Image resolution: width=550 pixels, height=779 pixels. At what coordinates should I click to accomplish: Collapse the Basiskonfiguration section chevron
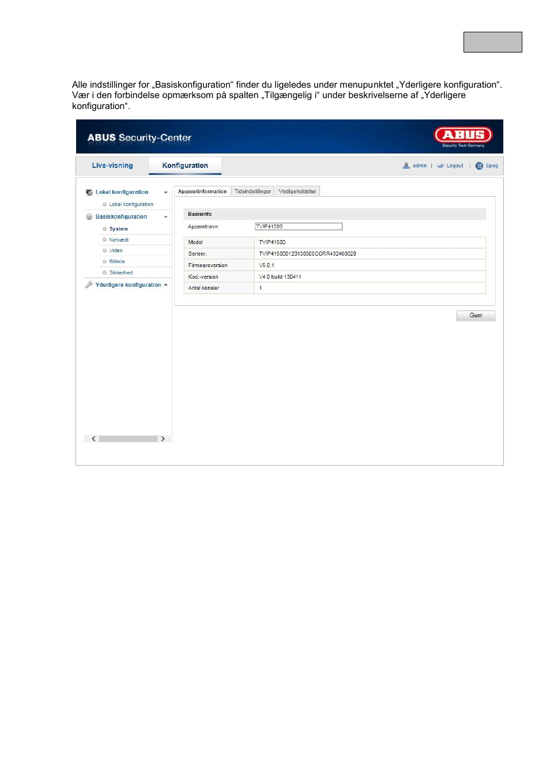click(x=165, y=217)
